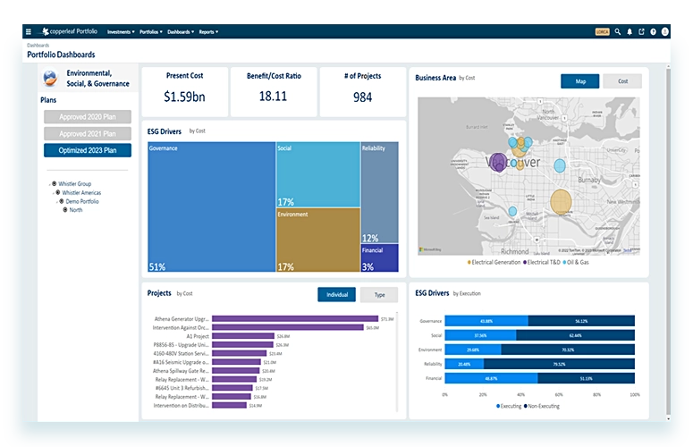The height and width of the screenshot is (447, 693).
Task: Select the Demo Portfolio radio node
Action: 62,201
